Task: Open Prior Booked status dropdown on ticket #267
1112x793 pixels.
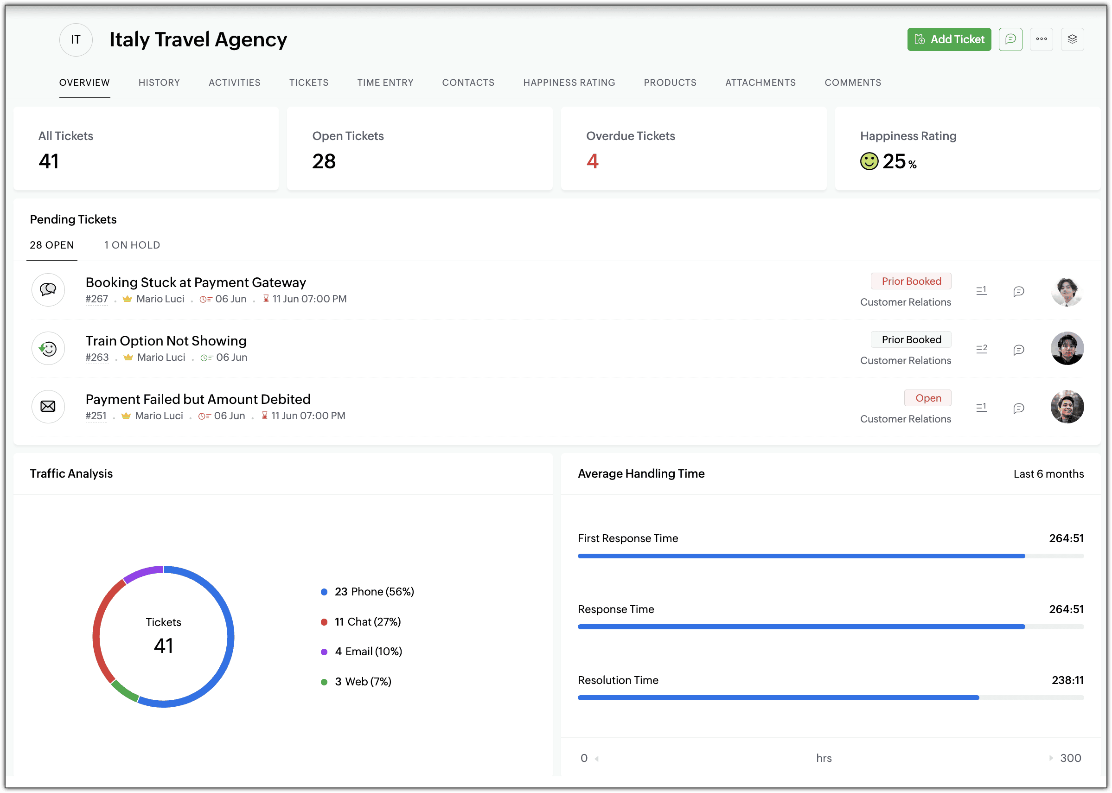Action: (x=911, y=281)
